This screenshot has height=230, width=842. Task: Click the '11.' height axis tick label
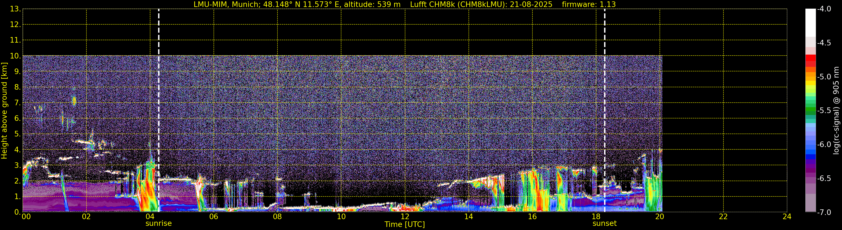click(x=15, y=40)
